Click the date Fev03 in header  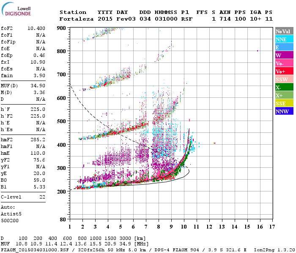pos(126,19)
